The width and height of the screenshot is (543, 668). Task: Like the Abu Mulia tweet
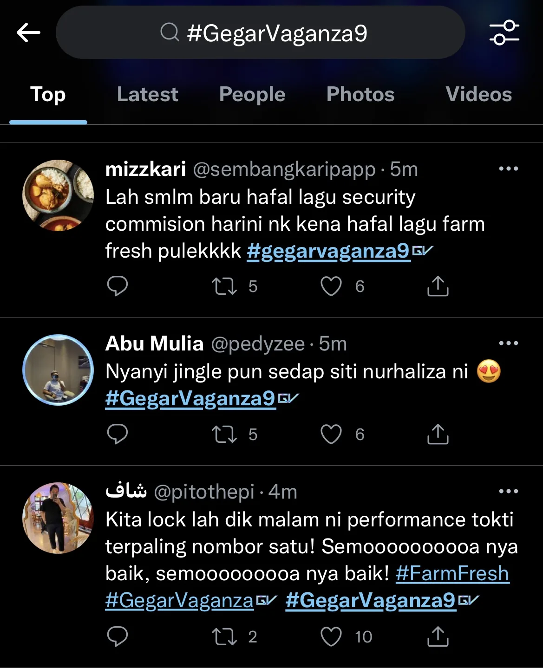[x=331, y=434]
